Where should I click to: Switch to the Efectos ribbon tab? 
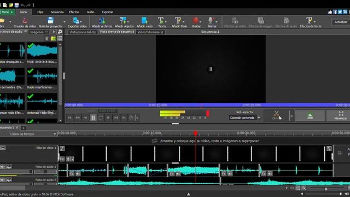point(74,12)
